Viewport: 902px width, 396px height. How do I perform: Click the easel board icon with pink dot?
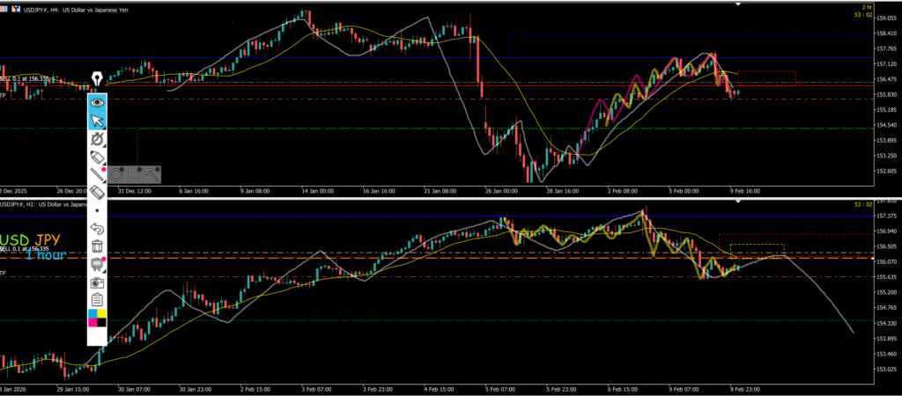(97, 264)
